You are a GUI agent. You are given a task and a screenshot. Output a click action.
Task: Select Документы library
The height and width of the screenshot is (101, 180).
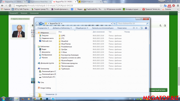(46, 52)
